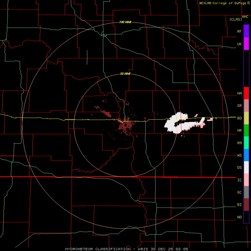Click the "GC" legend label

pos(239,192)
